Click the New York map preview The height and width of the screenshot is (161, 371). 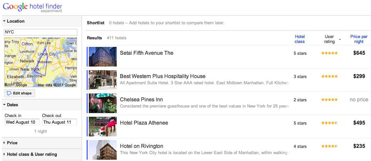click(41, 62)
